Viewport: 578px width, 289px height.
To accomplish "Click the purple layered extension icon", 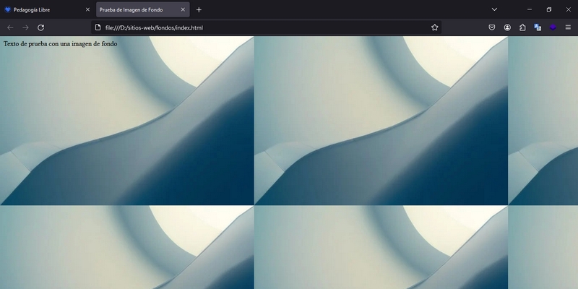I will click(553, 27).
